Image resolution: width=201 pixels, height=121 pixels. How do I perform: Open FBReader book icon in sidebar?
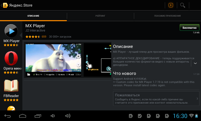12,86
